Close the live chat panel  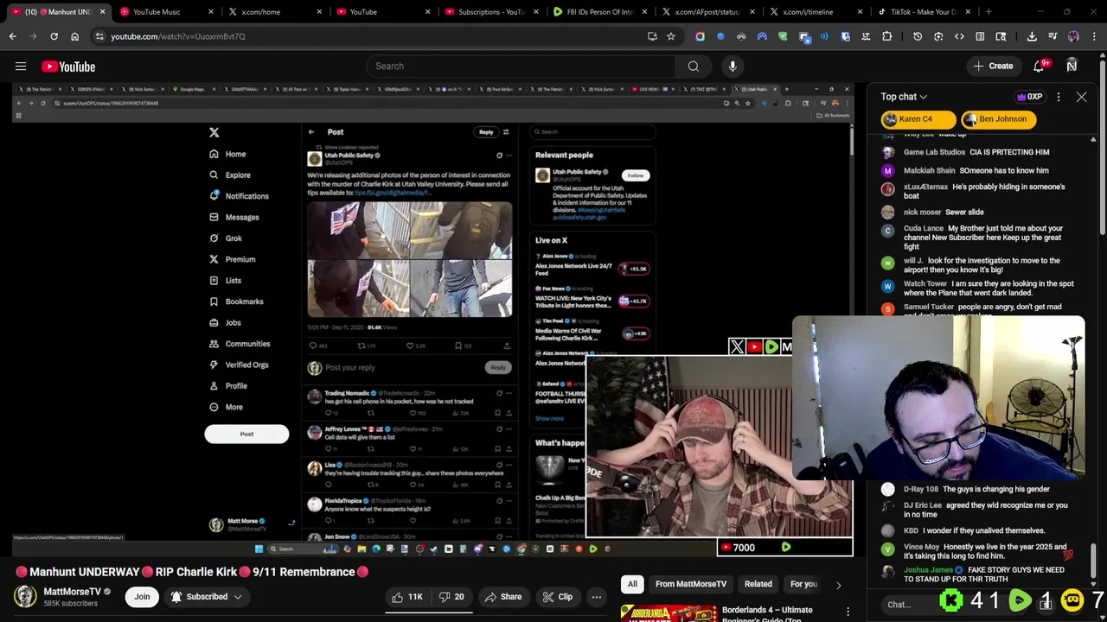[1081, 97]
